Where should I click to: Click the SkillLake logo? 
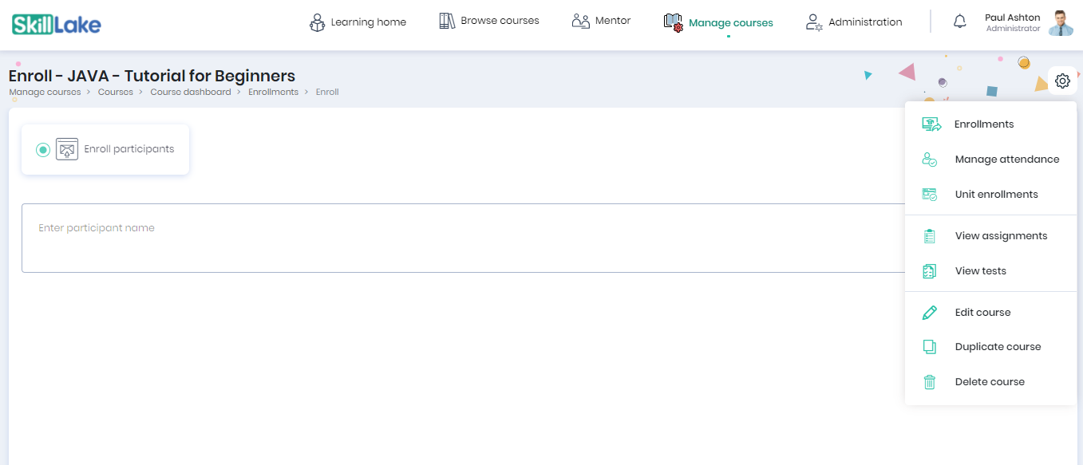pos(57,24)
